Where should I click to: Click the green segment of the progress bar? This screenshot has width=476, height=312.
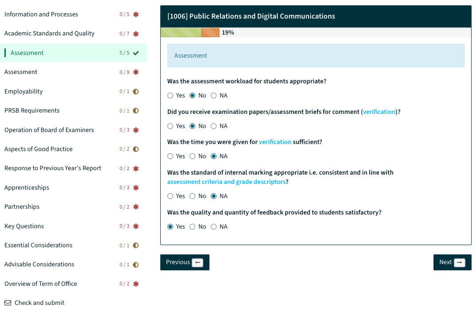pyautogui.click(x=181, y=32)
